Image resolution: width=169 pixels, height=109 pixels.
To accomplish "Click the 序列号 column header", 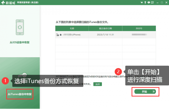I will [x=139, y=28].
